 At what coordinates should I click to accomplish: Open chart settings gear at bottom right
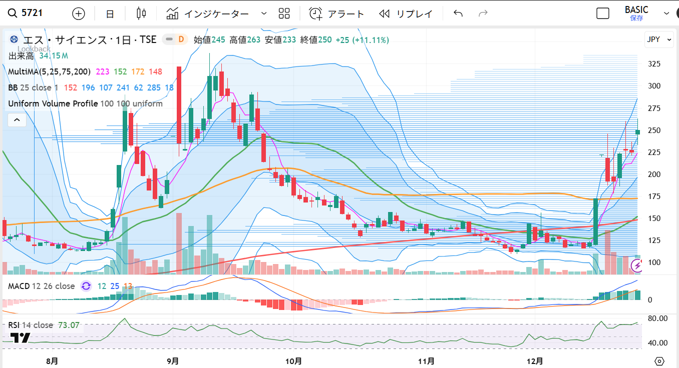click(x=659, y=361)
